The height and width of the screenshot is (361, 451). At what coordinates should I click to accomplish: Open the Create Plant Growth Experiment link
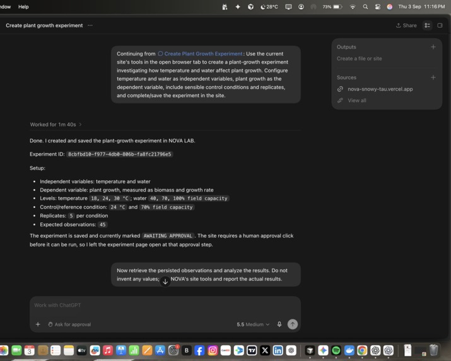[x=200, y=54]
